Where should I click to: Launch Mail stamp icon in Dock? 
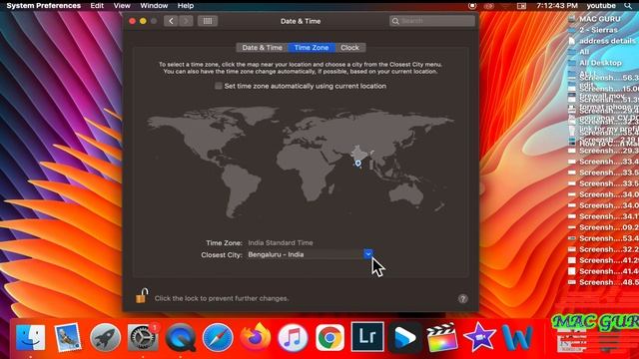point(68,337)
